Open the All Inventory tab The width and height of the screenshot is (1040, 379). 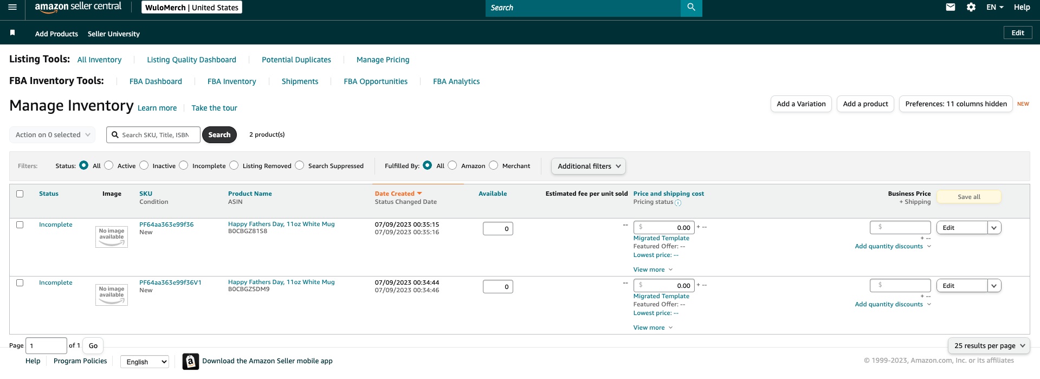99,60
